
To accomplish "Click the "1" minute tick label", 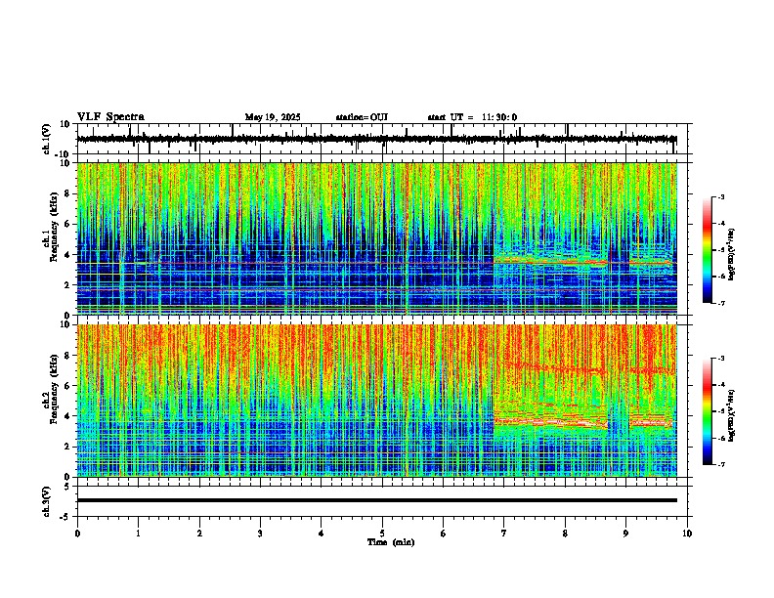I will 138,534.
